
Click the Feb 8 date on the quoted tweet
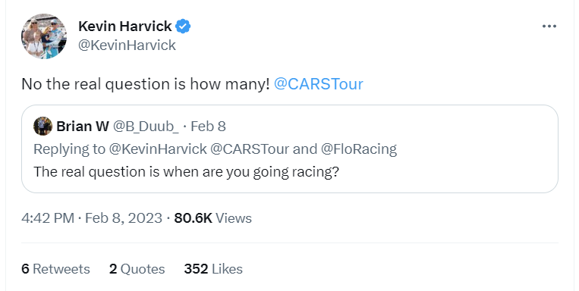pos(208,127)
